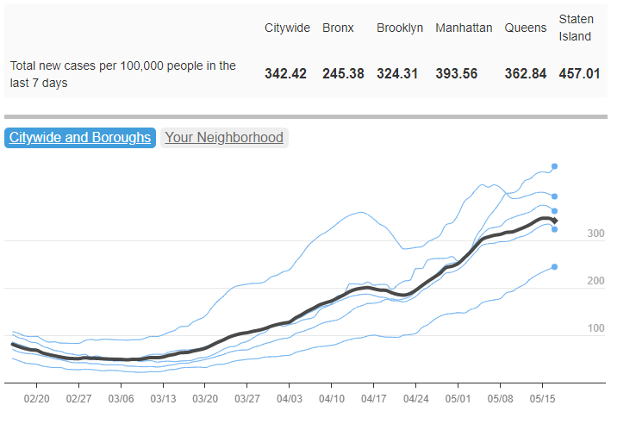Click the Citywide column header
The height and width of the screenshot is (430, 636).
[286, 28]
